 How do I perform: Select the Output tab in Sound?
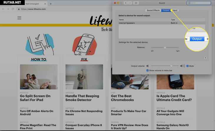(166, 10)
